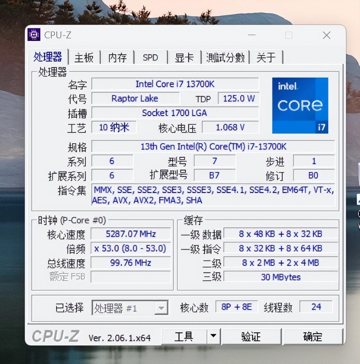Switch to the 内存 tab

(118, 57)
